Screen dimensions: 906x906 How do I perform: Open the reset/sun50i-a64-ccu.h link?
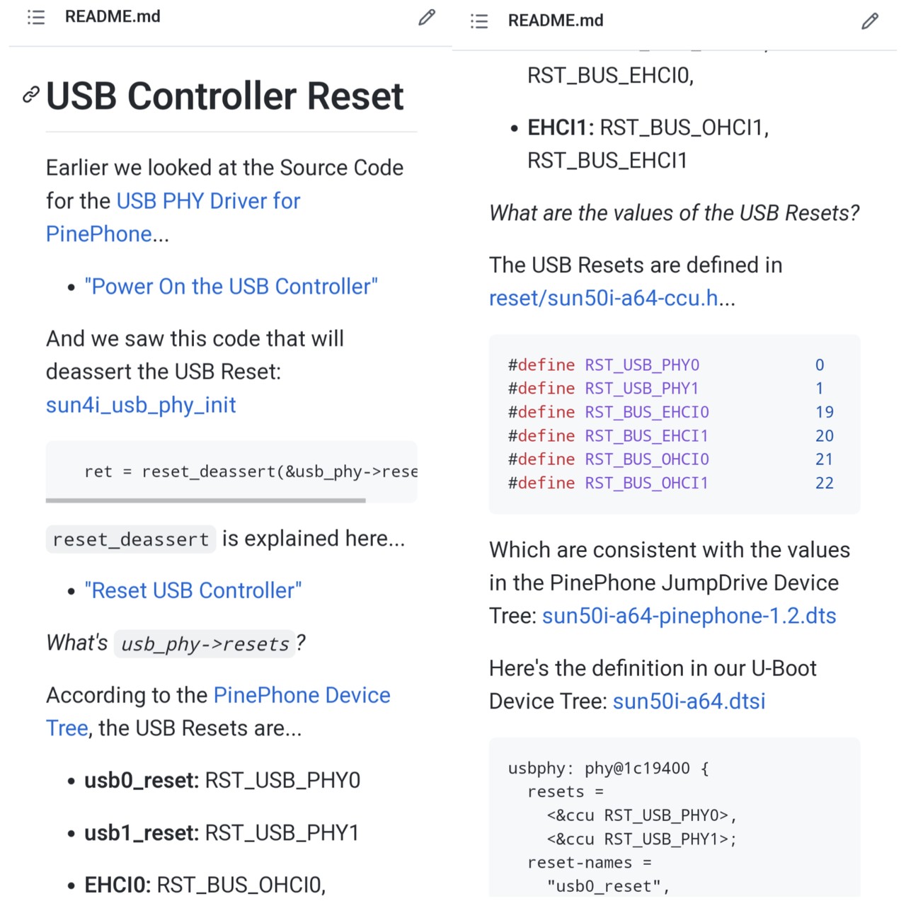click(x=604, y=298)
